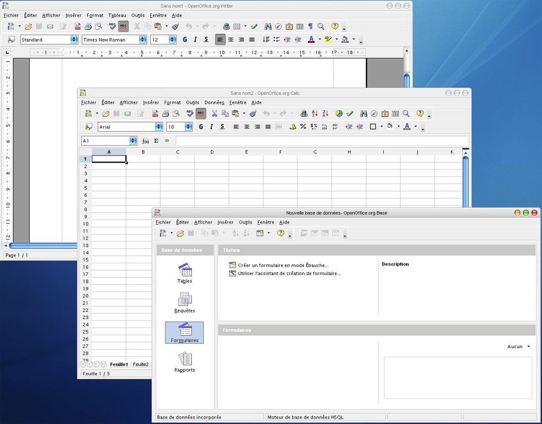The height and width of the screenshot is (424, 542).
Task: Click Find & Replace binoculars in Writer
Action: tap(268, 26)
